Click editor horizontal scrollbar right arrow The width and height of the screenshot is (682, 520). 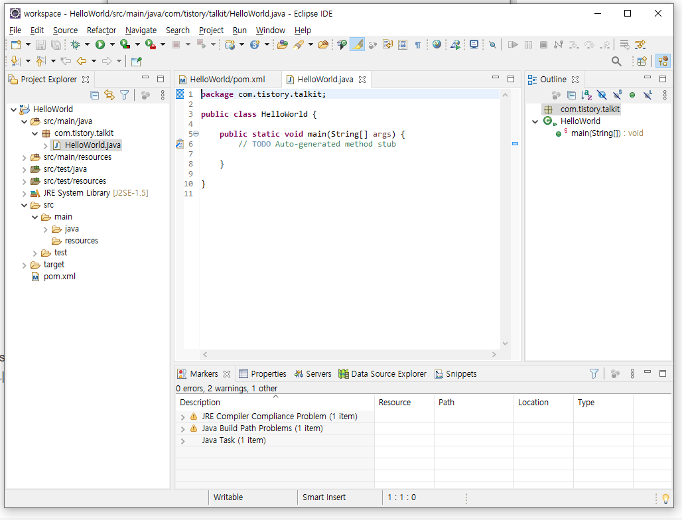(494, 354)
